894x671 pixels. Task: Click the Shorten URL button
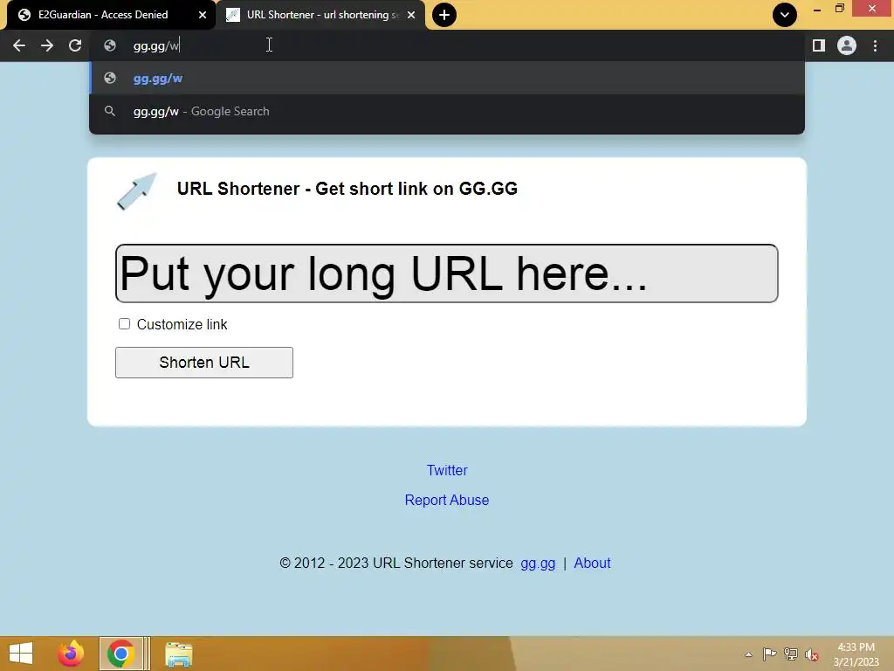[204, 363]
